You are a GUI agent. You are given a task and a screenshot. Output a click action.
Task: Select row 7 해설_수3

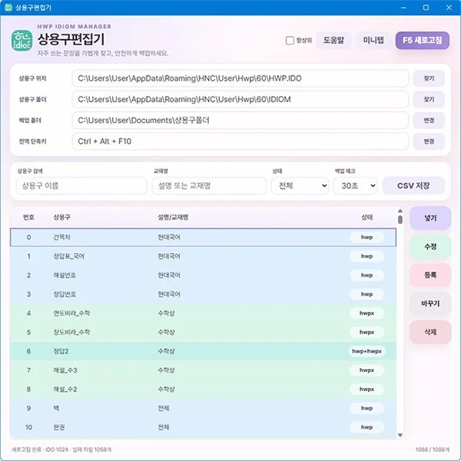coord(203,370)
